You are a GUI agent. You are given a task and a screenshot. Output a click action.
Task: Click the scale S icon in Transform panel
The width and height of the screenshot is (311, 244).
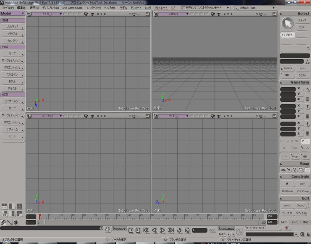(x=308, y=89)
